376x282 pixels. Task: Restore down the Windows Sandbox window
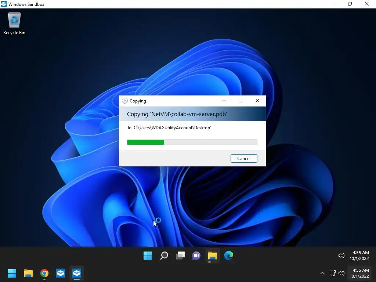click(350, 4)
